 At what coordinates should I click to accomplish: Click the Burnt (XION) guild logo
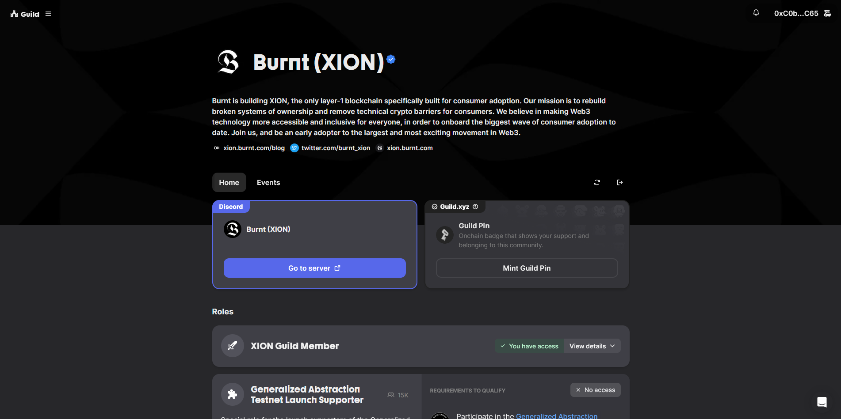[228, 62]
